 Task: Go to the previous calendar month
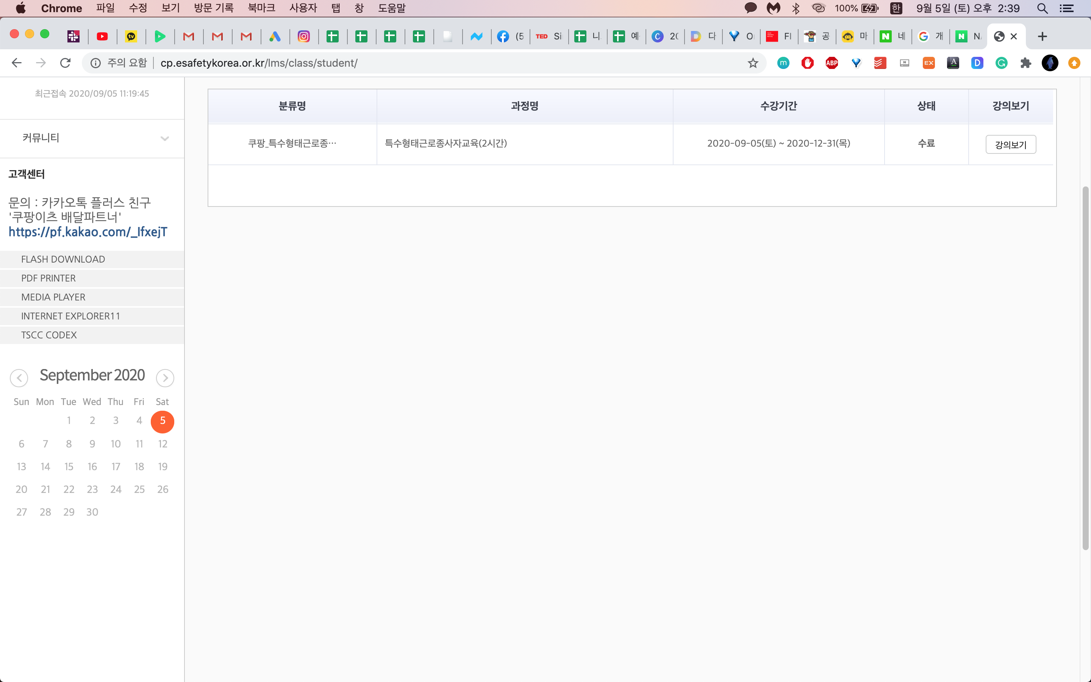pyautogui.click(x=19, y=378)
